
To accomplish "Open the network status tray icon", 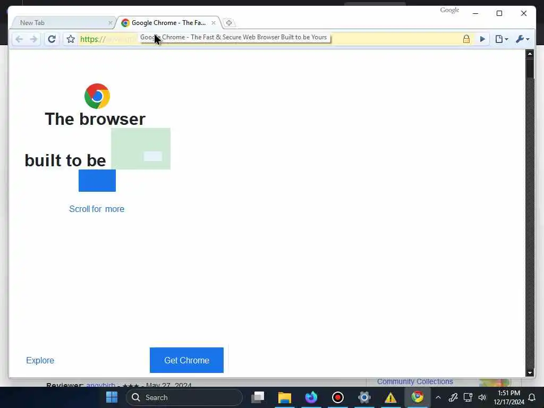I will pyautogui.click(x=467, y=397).
